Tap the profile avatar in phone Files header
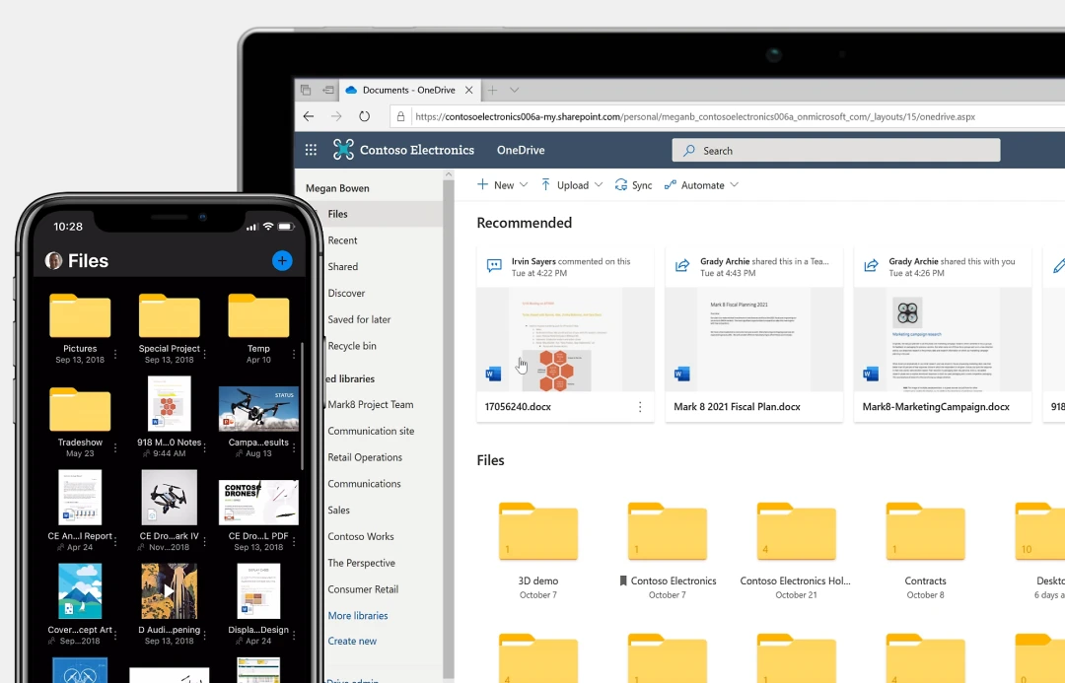Screen dimensions: 1065x683 point(54,261)
